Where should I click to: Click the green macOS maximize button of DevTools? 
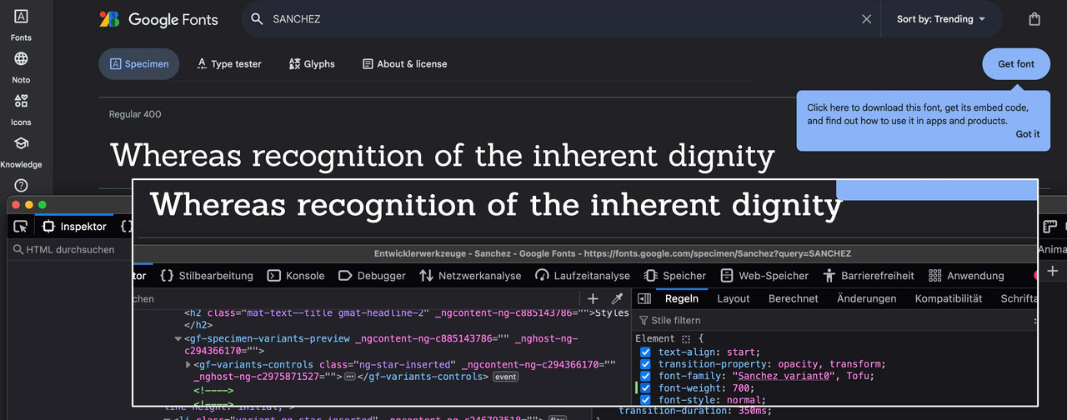[43, 205]
